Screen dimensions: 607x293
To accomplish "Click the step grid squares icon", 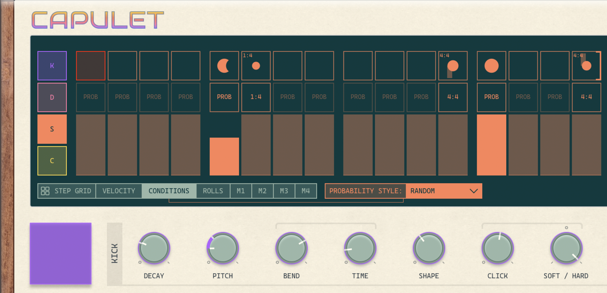I will pyautogui.click(x=45, y=191).
